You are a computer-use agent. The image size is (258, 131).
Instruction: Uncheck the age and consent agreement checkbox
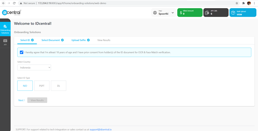click(x=21, y=52)
